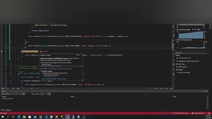Open the Watch 1 window options dropdown
The width and height of the screenshot is (212, 119).
[x=203, y=91]
